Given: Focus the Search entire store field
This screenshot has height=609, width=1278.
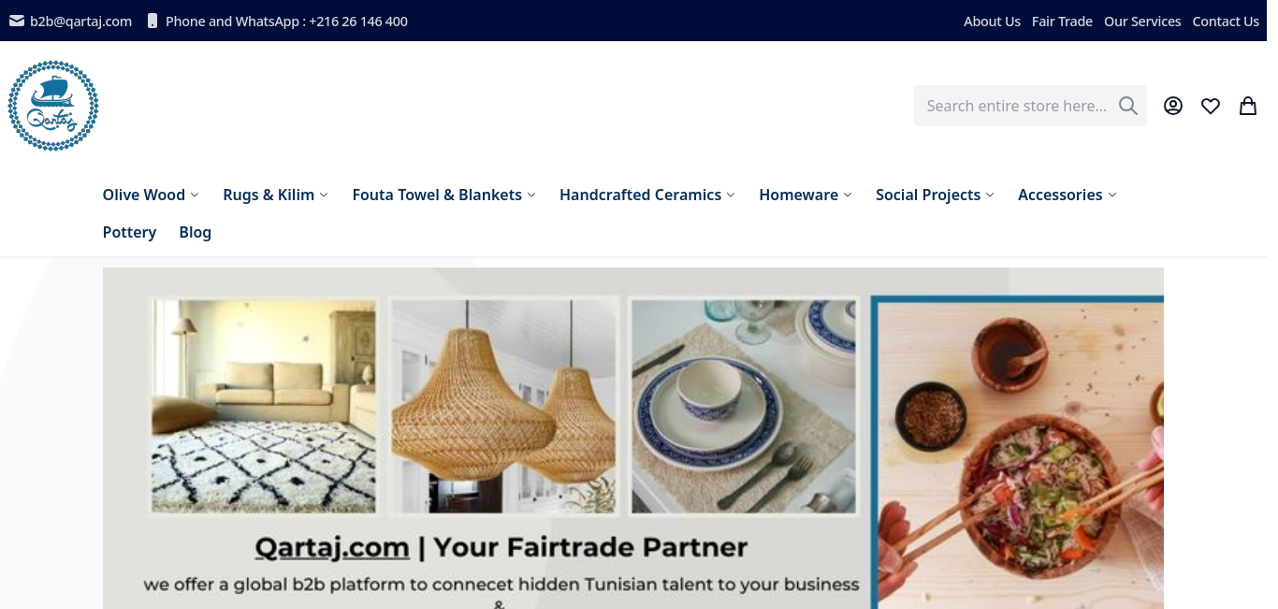Looking at the screenshot, I should 1017,106.
